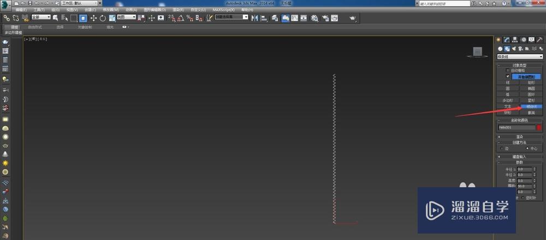Open Schematic View icon
546x240 pixels.
(x=304, y=18)
